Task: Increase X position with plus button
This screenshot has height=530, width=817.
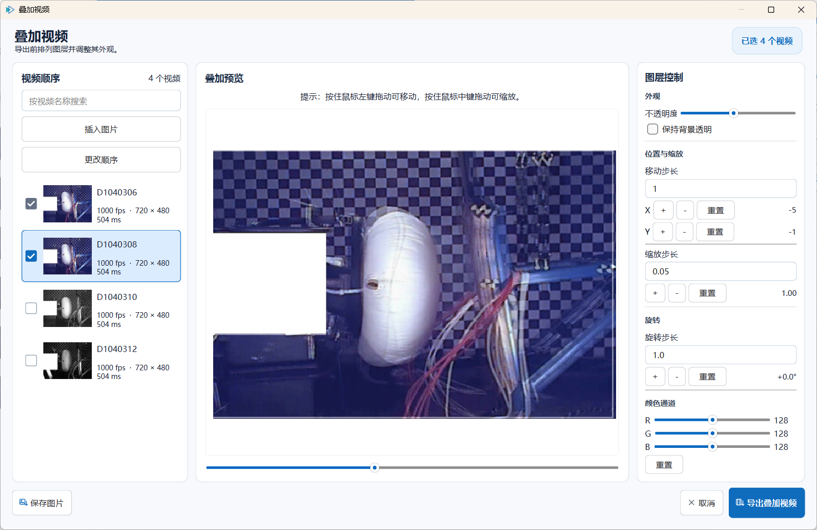Action: click(663, 210)
